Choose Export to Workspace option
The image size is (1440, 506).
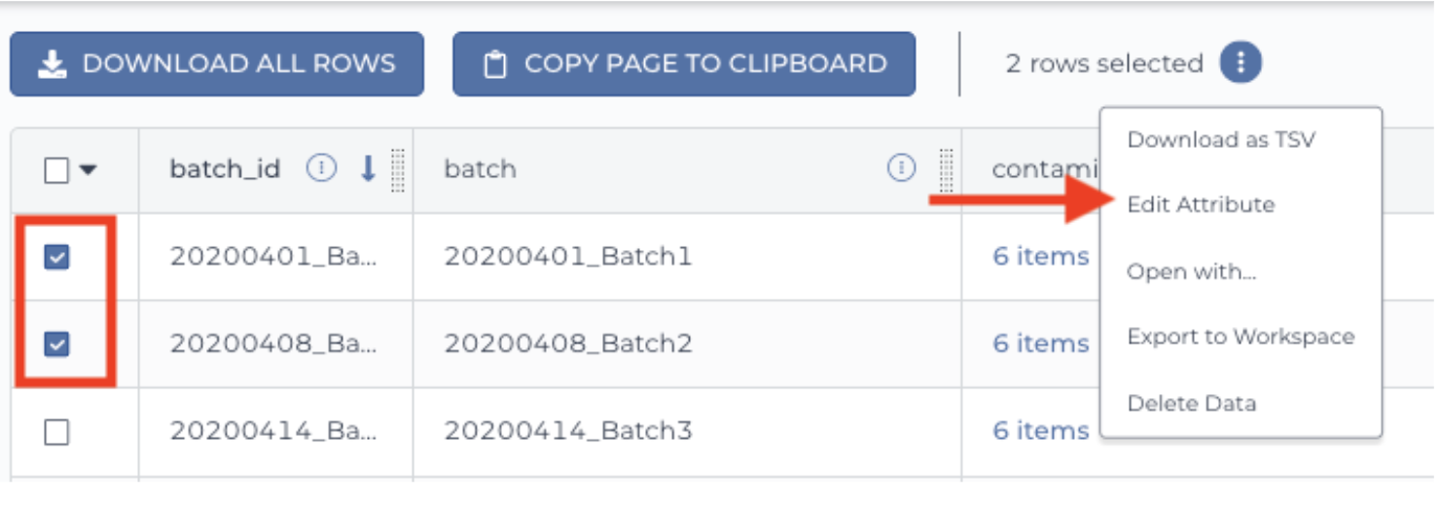(1241, 337)
